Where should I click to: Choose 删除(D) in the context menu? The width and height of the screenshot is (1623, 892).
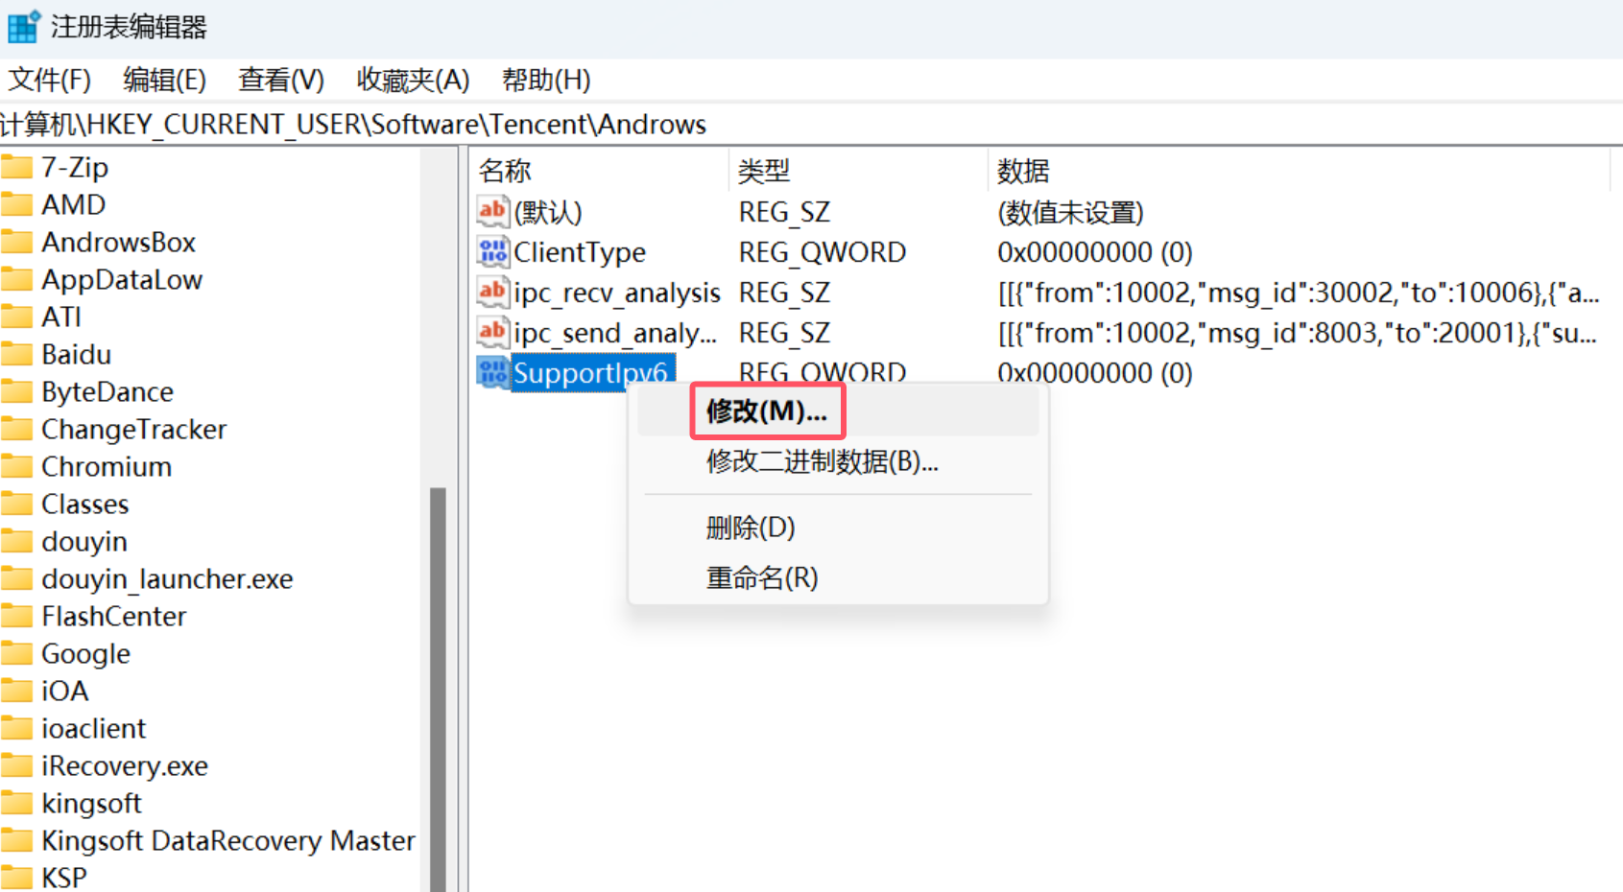[x=838, y=528]
